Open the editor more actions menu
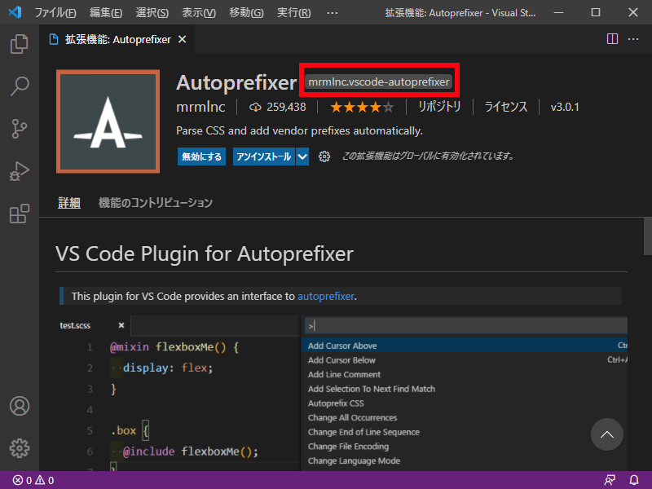Viewport: 652px width, 489px height. 634,39
